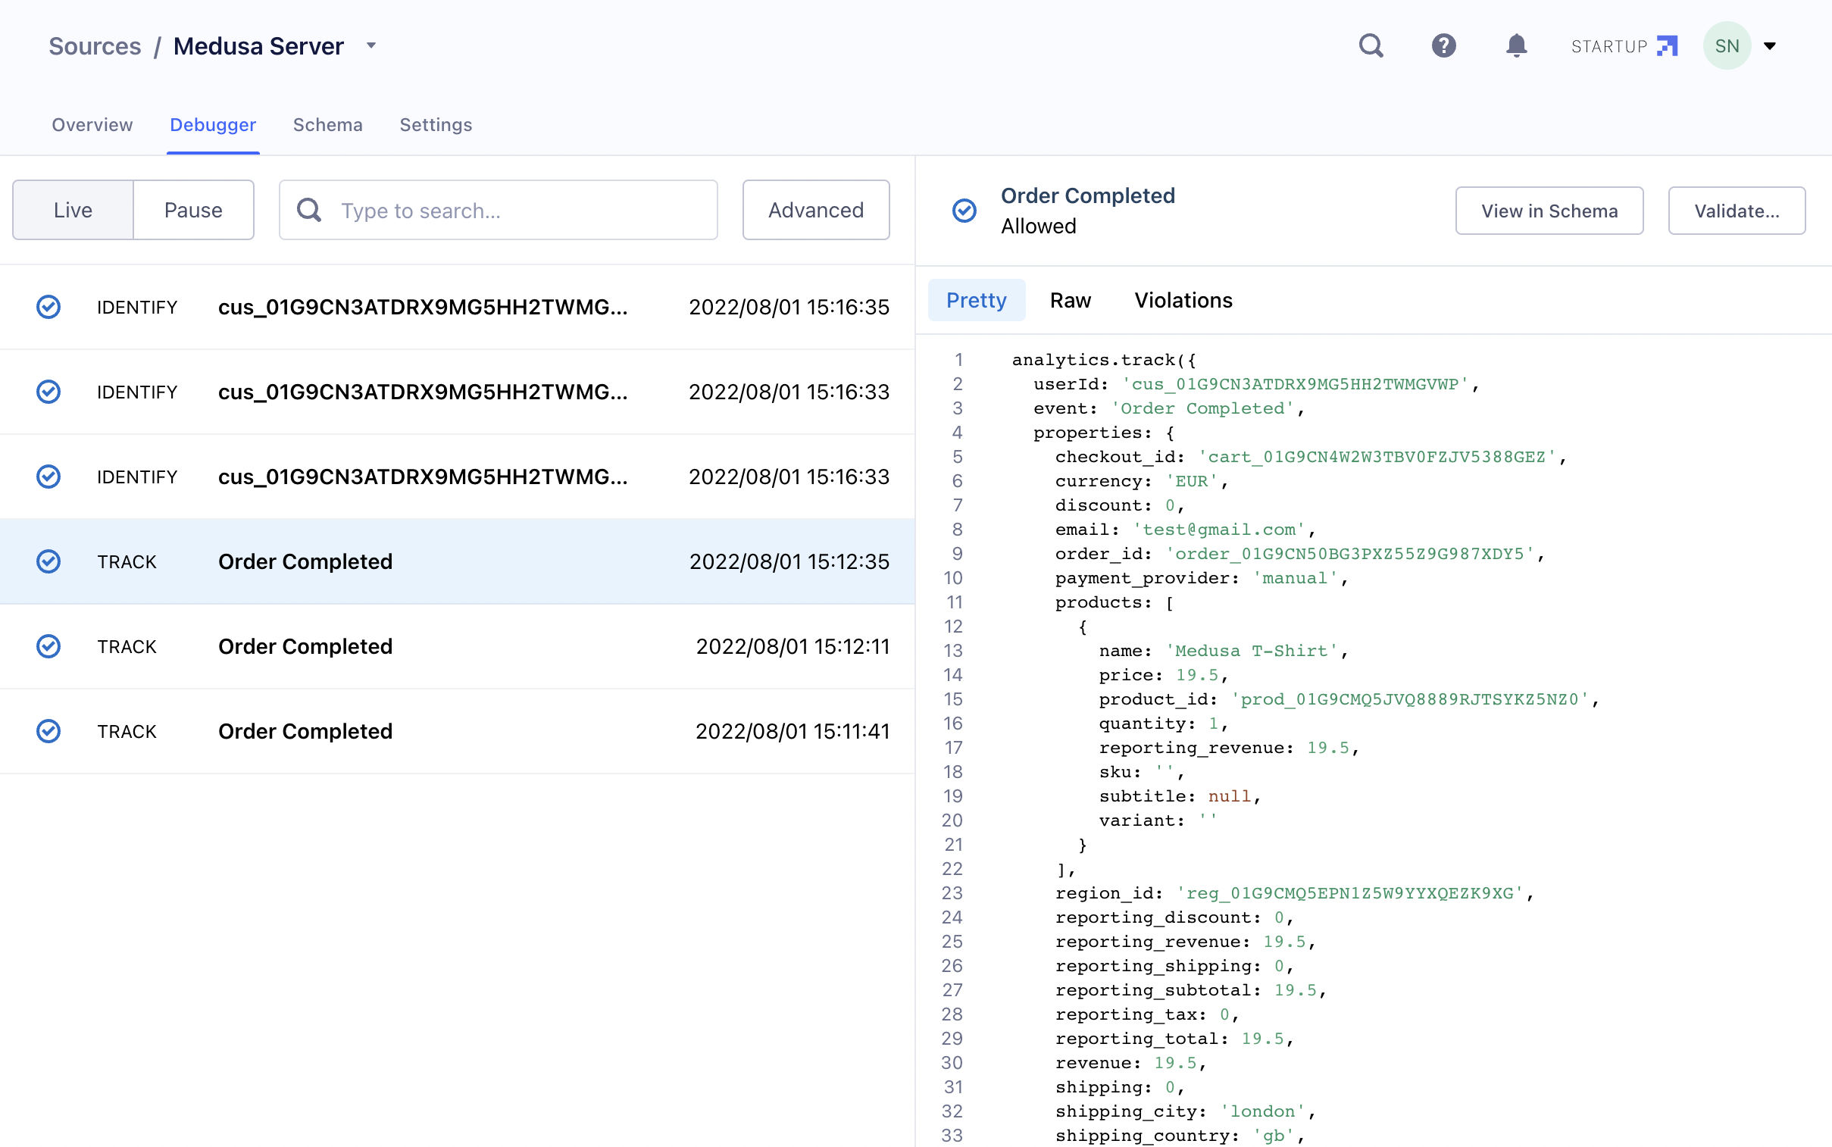Click the shipping_country value 'gb'

coord(1274,1136)
